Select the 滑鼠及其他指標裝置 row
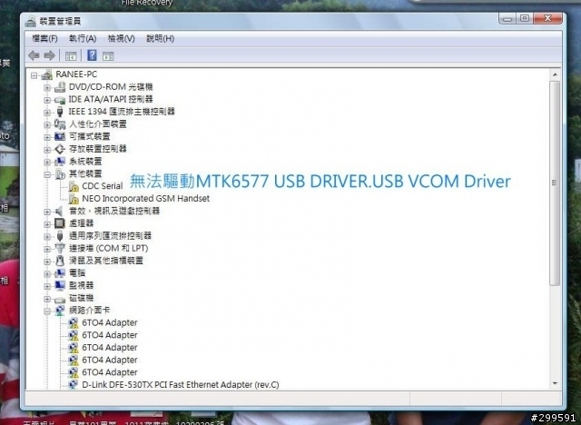The image size is (581, 425). point(106,261)
